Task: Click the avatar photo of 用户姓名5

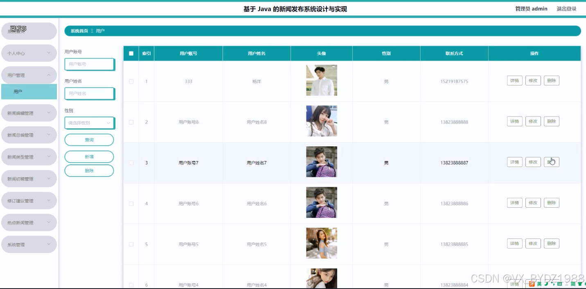Action: coord(322,243)
